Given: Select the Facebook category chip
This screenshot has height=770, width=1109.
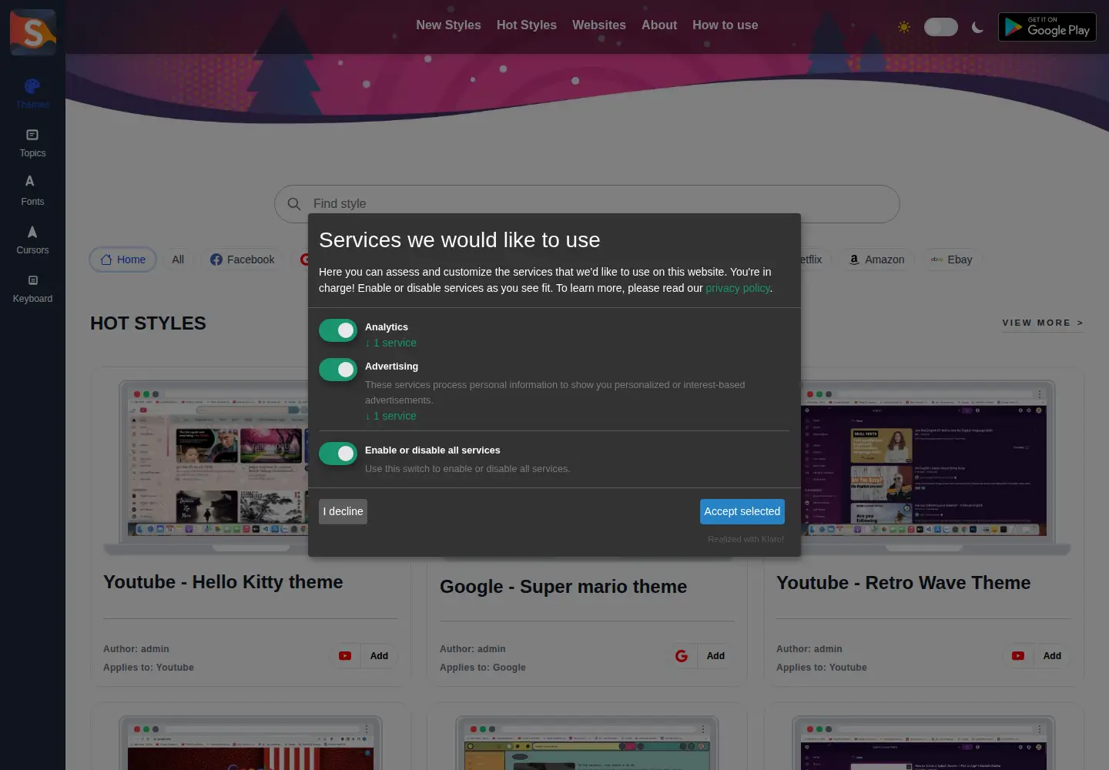Looking at the screenshot, I should point(242,259).
